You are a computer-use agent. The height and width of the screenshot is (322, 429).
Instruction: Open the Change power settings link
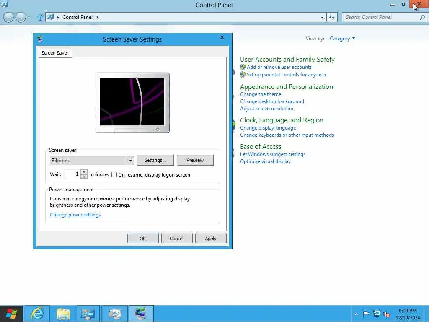click(75, 215)
